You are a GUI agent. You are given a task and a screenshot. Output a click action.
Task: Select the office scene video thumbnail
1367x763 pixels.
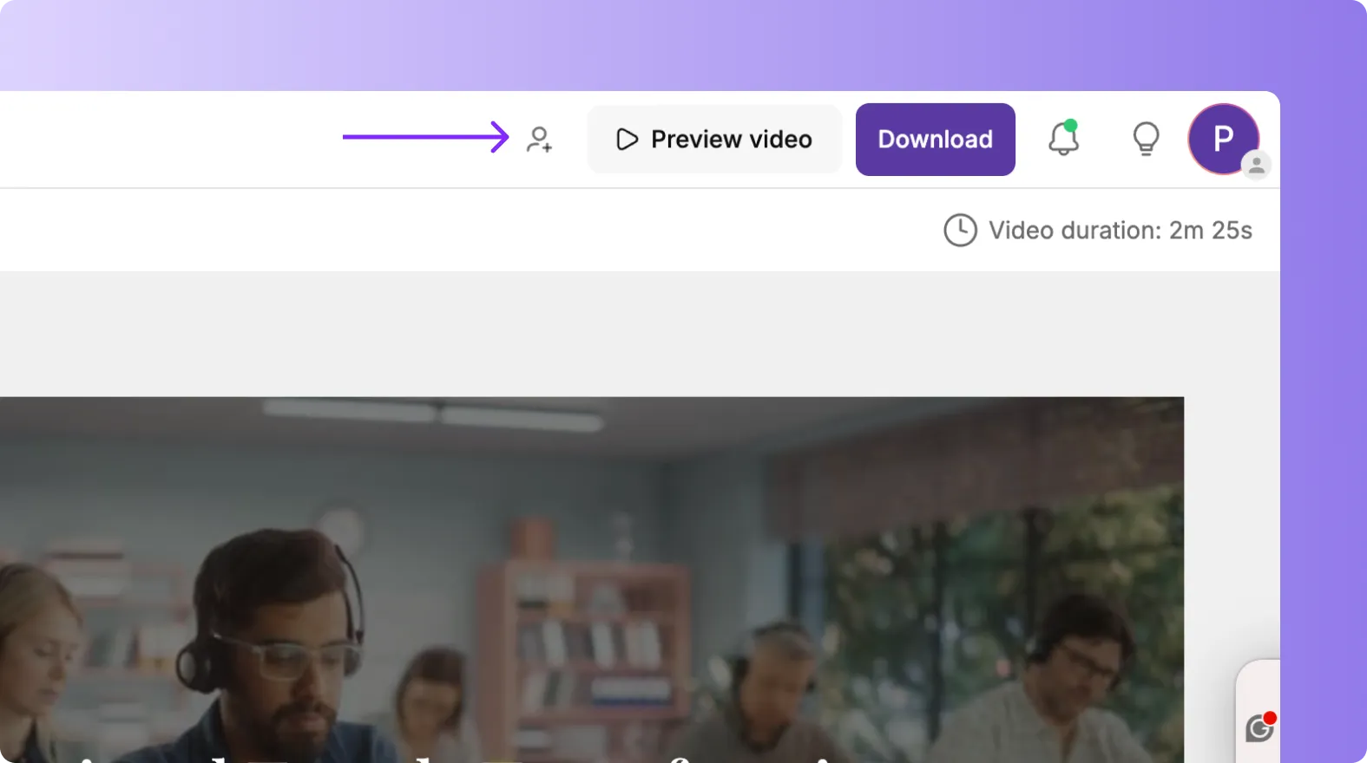592,579
